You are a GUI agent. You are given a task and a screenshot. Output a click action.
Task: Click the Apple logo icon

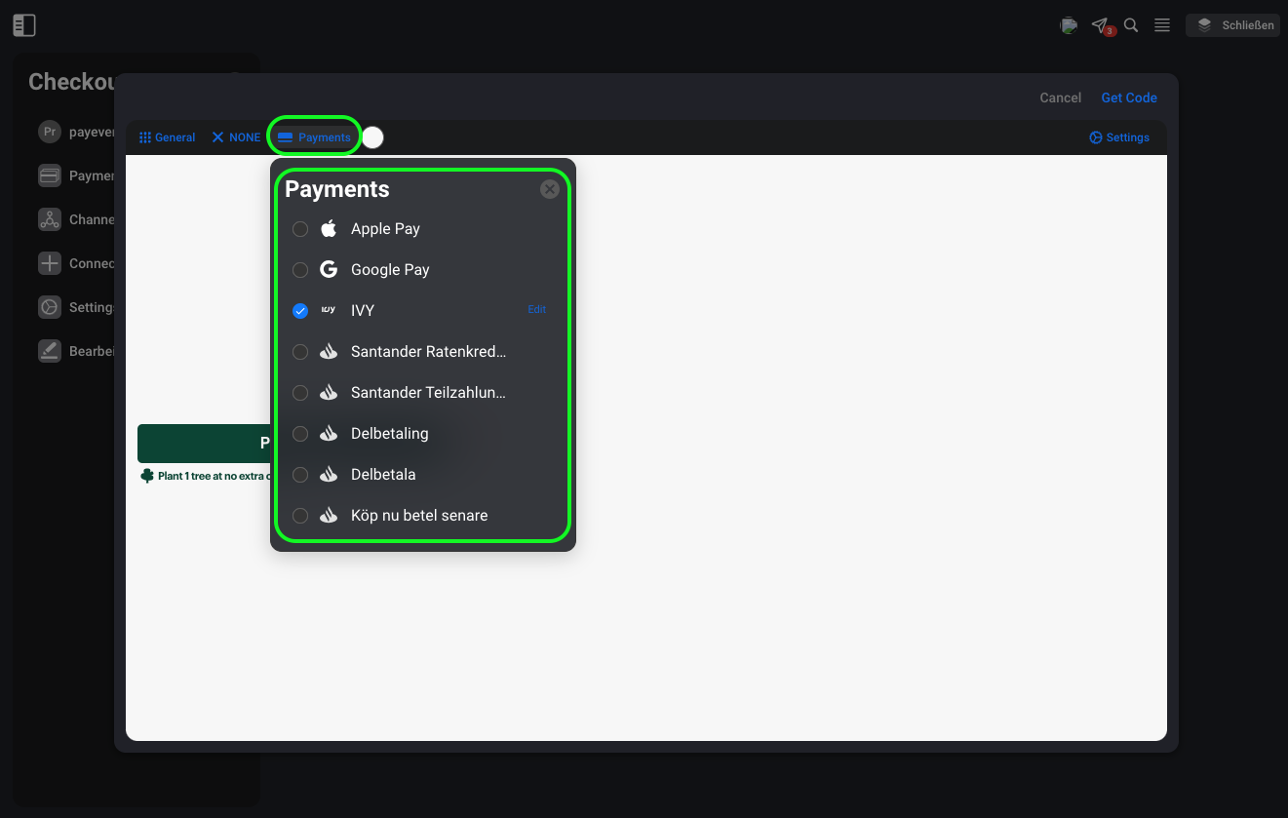[329, 229]
